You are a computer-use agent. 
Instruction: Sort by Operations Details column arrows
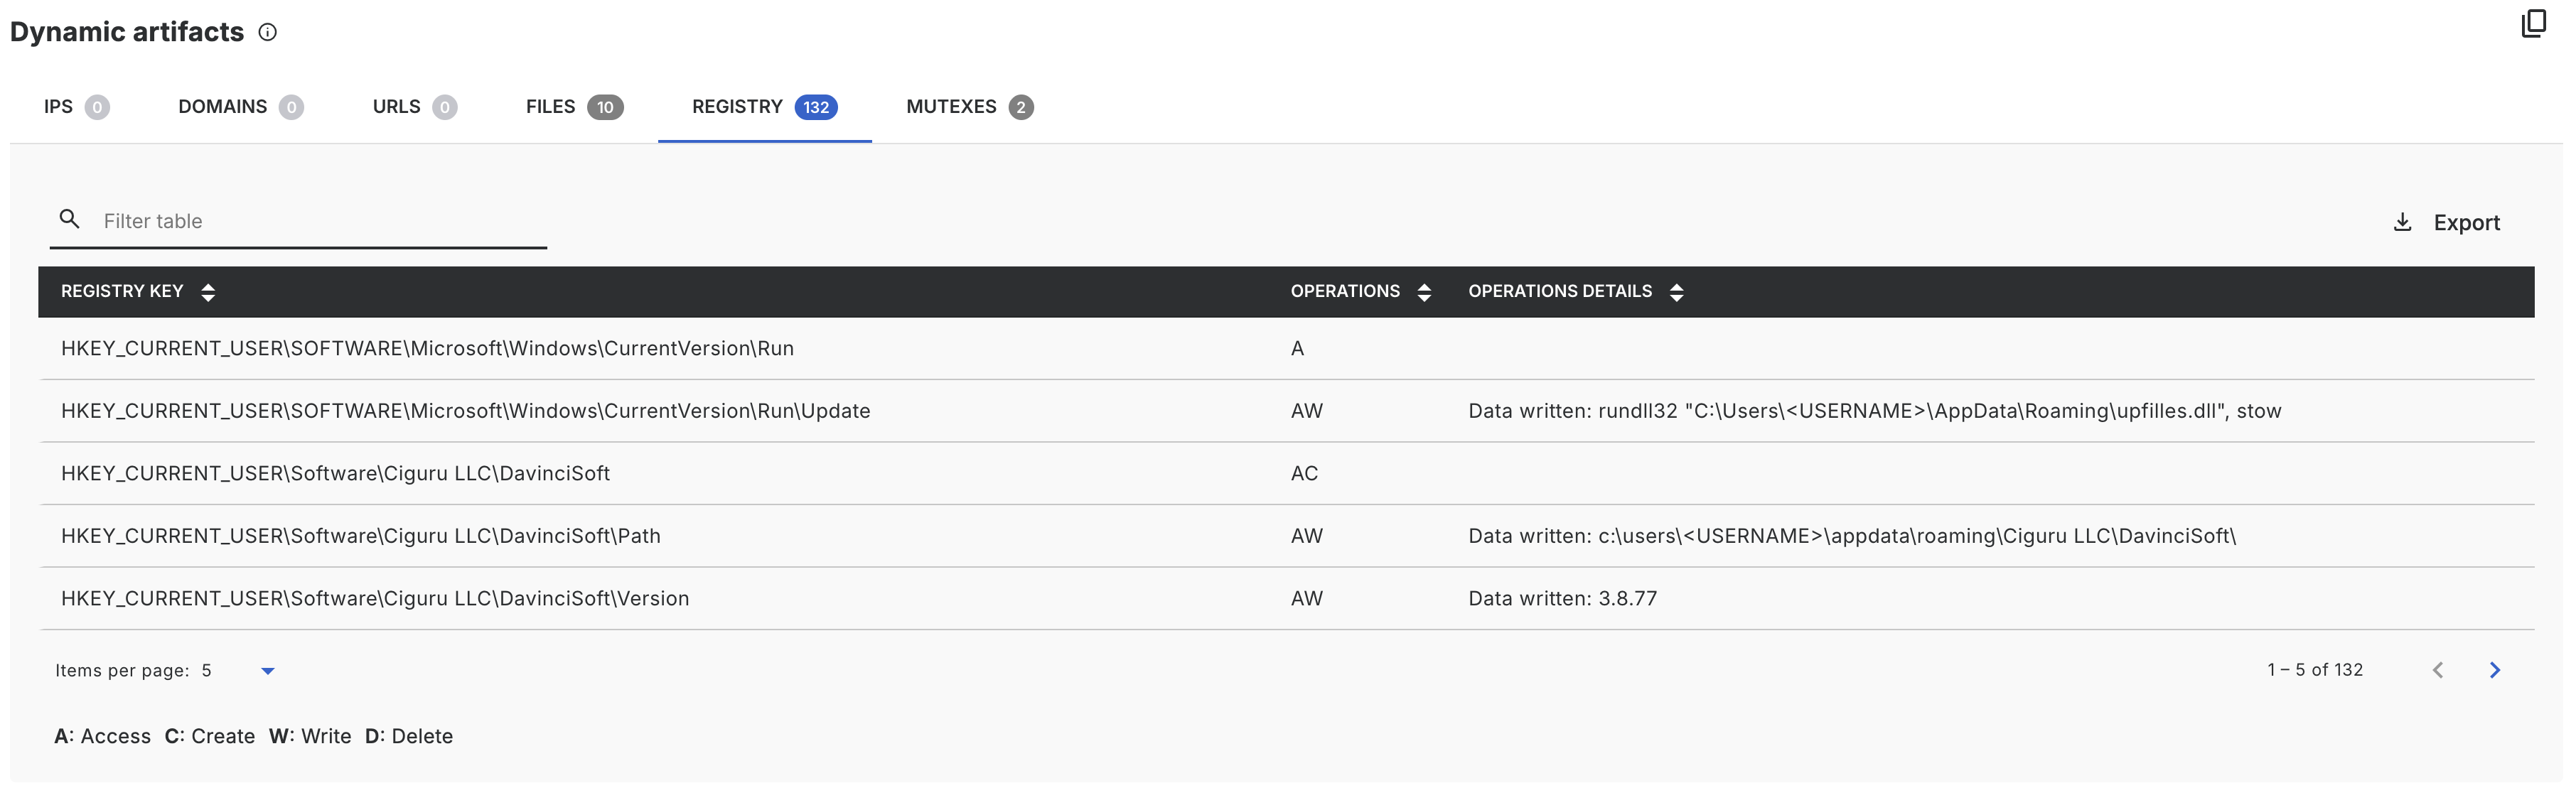(x=1676, y=292)
